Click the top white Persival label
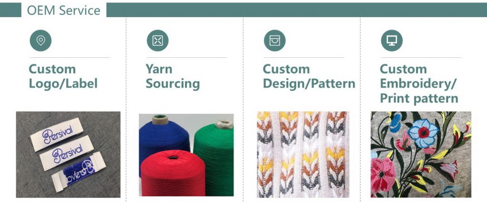This screenshot has width=487, height=202. tap(57, 135)
